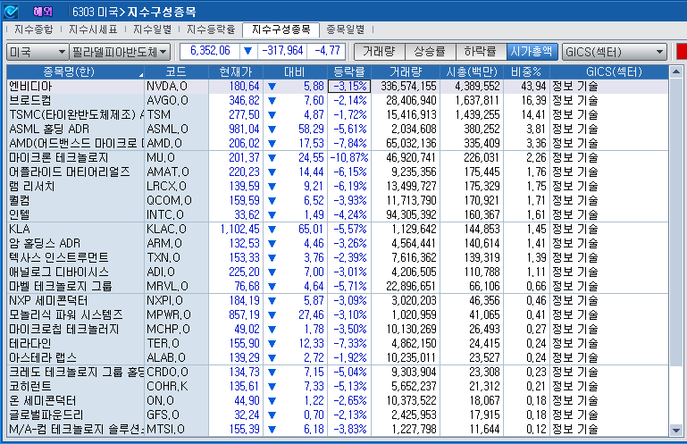This screenshot has height=444, width=687.
Task: Sort by 종목명(한) column header
Action: [x=75, y=71]
